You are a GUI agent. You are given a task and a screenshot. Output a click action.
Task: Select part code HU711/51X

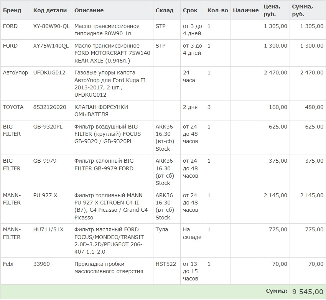[x=48, y=229]
